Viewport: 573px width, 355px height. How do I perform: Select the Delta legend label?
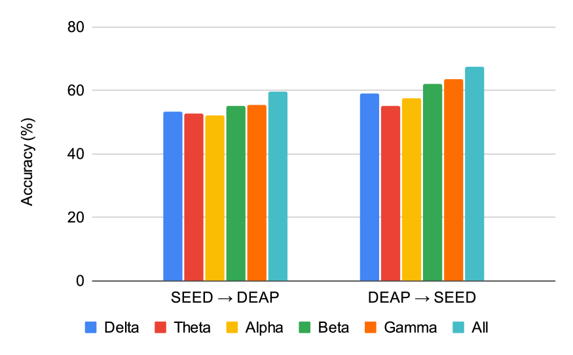click(x=122, y=328)
